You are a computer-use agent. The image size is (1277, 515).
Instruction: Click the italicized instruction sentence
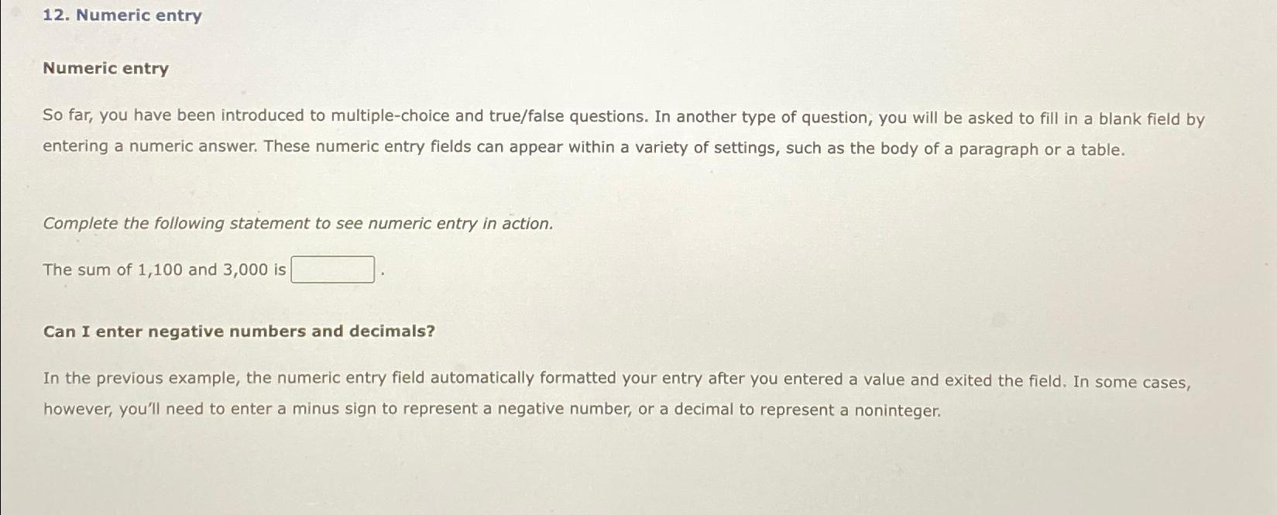click(x=297, y=223)
